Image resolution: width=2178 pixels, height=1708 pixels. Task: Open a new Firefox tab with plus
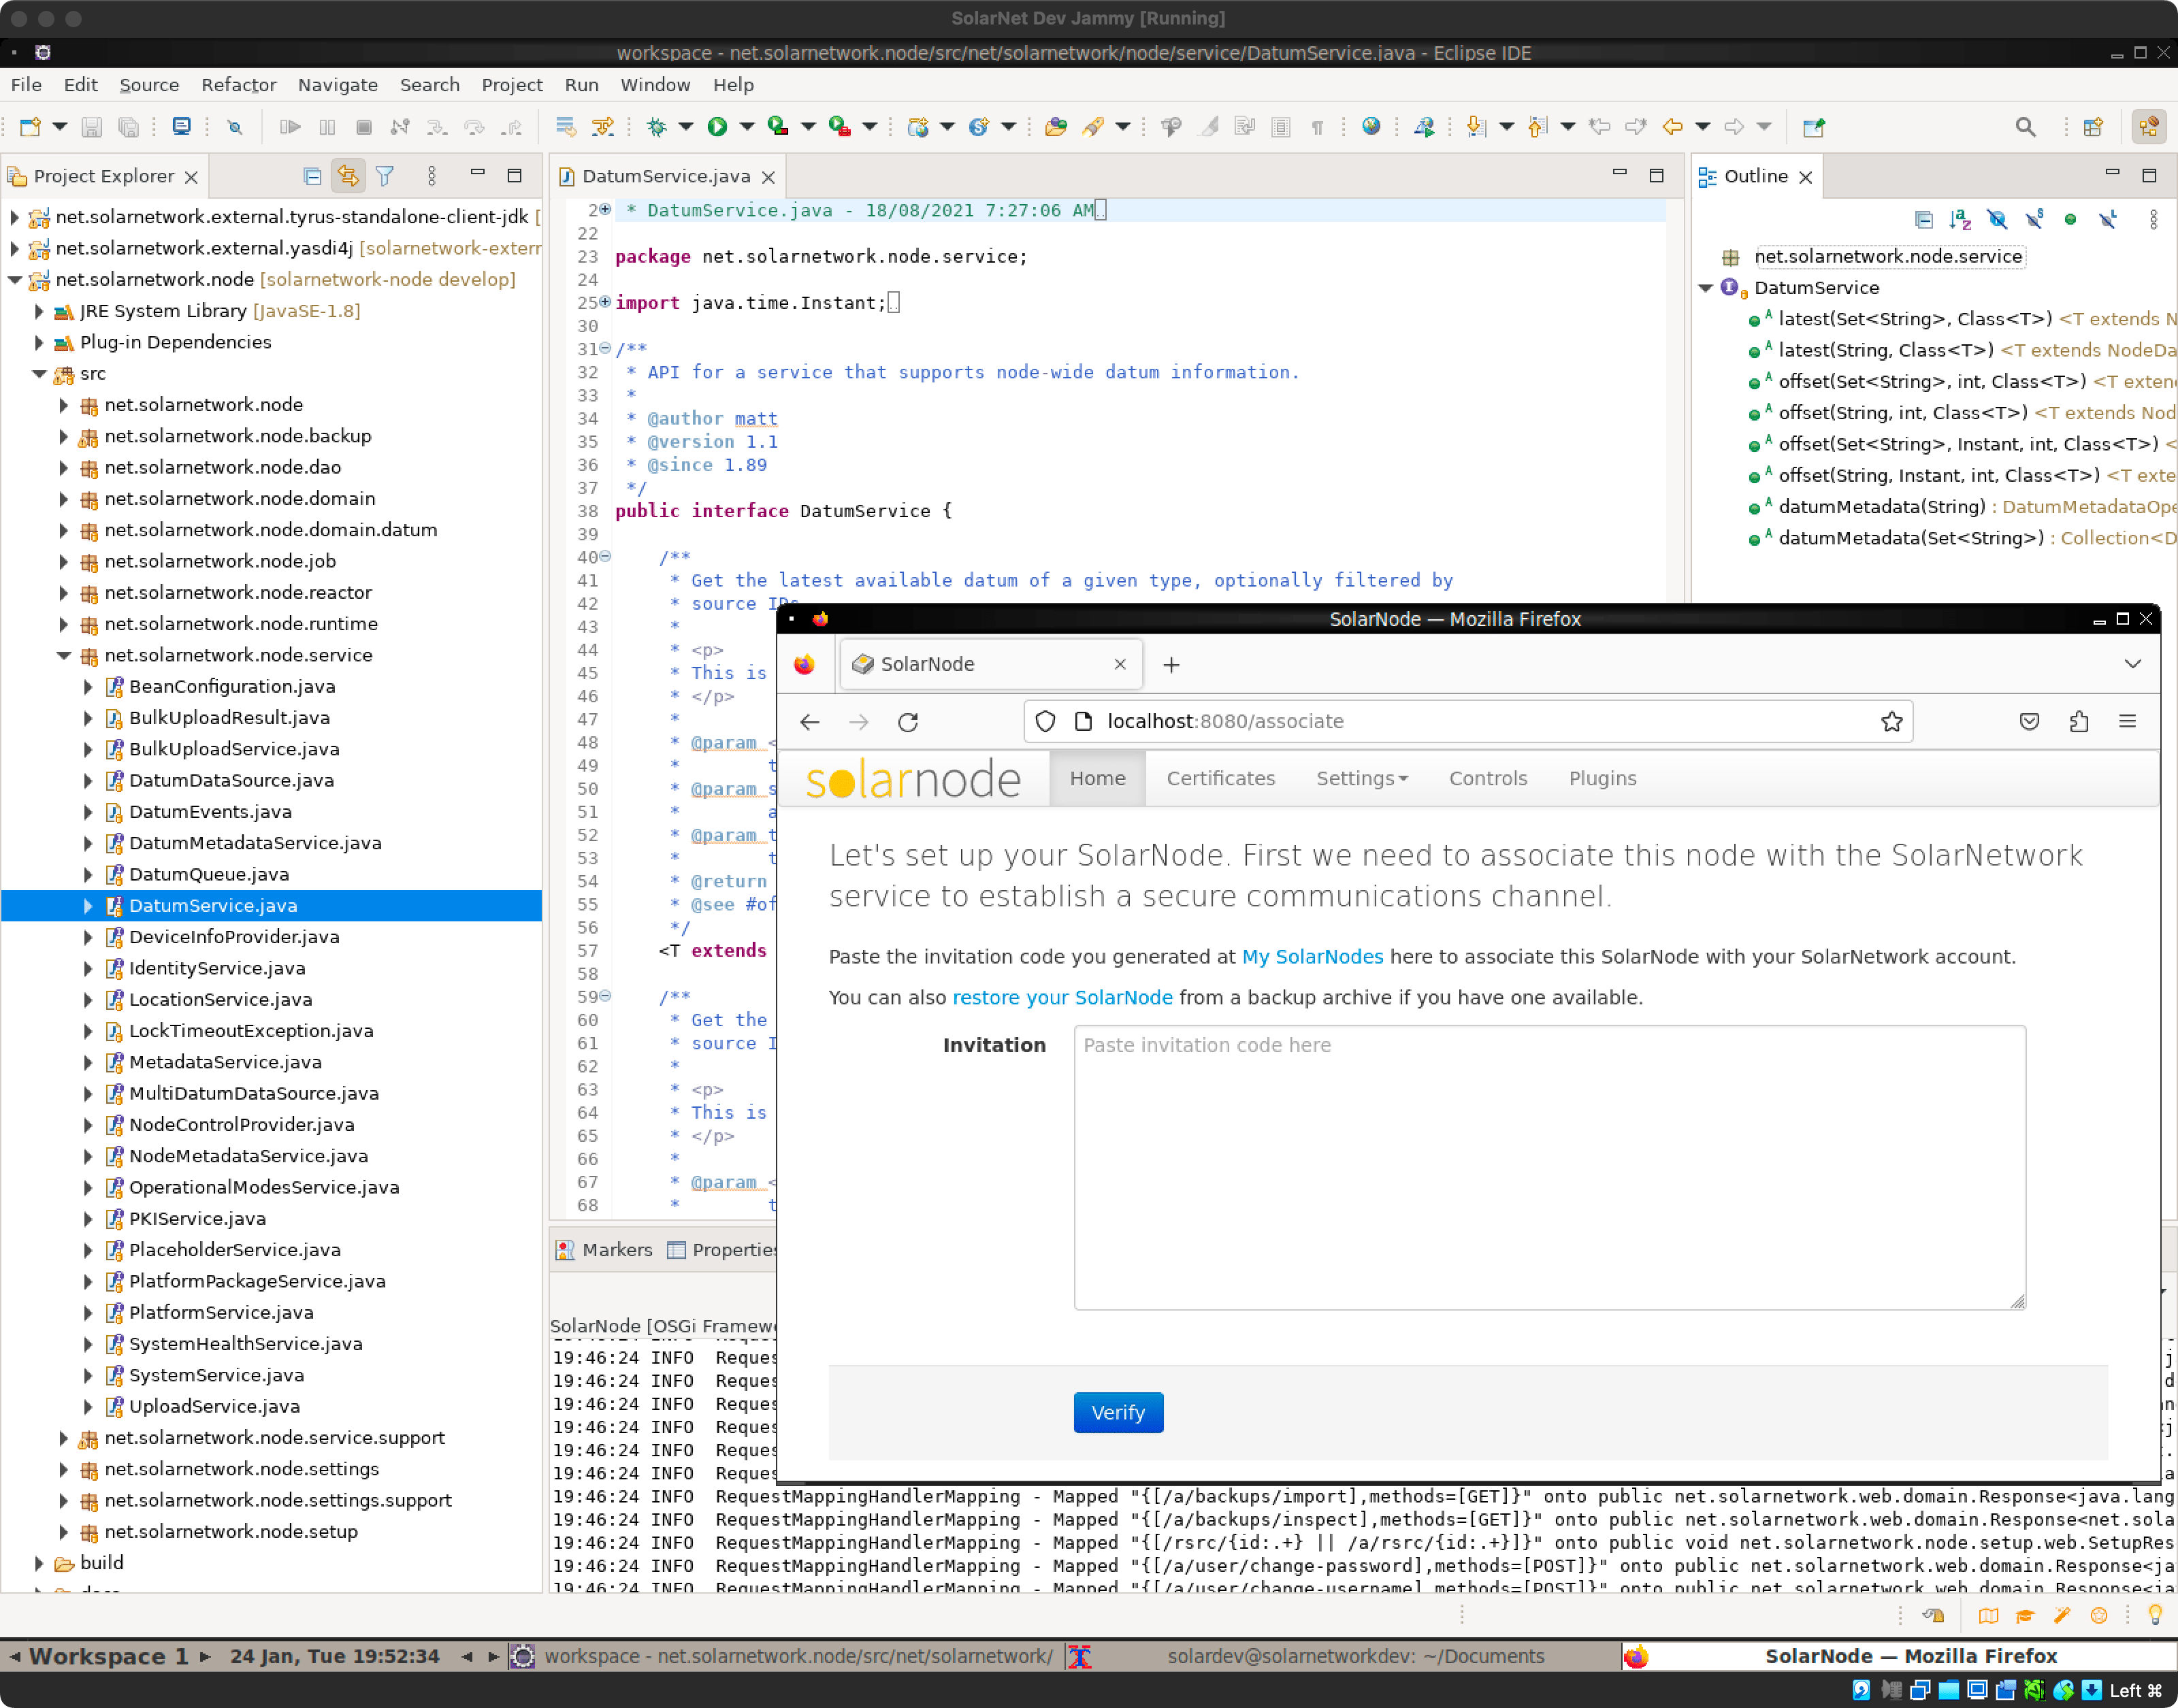(1171, 664)
